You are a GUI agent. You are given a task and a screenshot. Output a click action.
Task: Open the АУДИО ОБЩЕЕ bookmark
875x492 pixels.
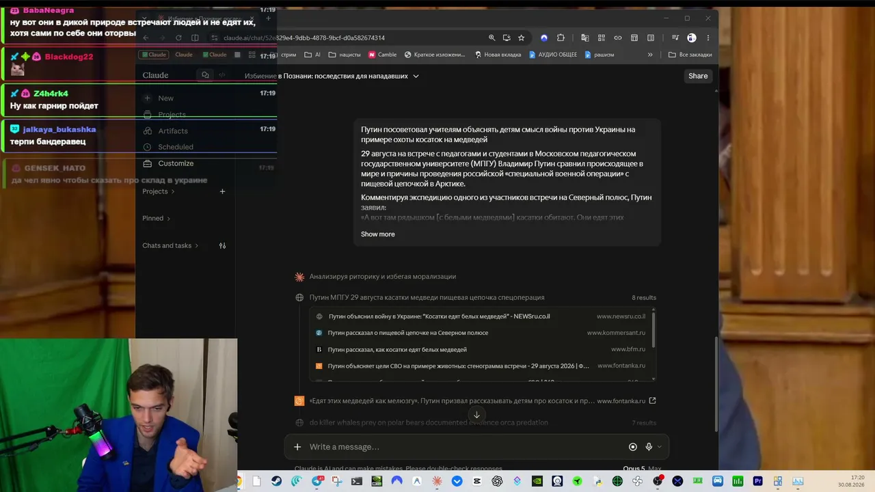553,55
